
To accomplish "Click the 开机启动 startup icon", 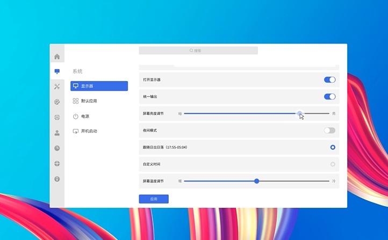I will pos(75,131).
